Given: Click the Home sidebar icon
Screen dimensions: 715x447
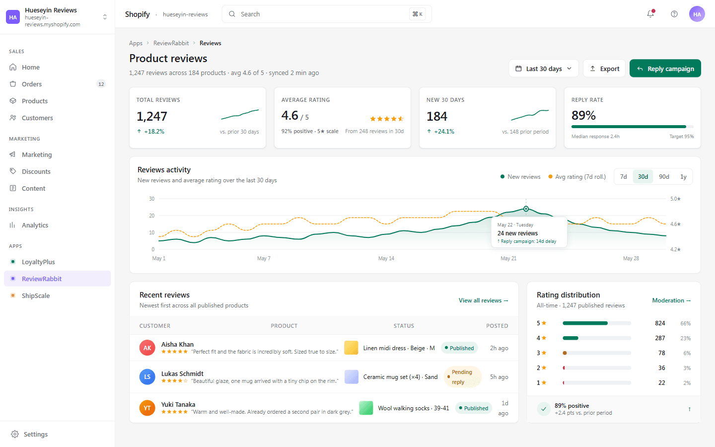Looking at the screenshot, I should (13, 67).
